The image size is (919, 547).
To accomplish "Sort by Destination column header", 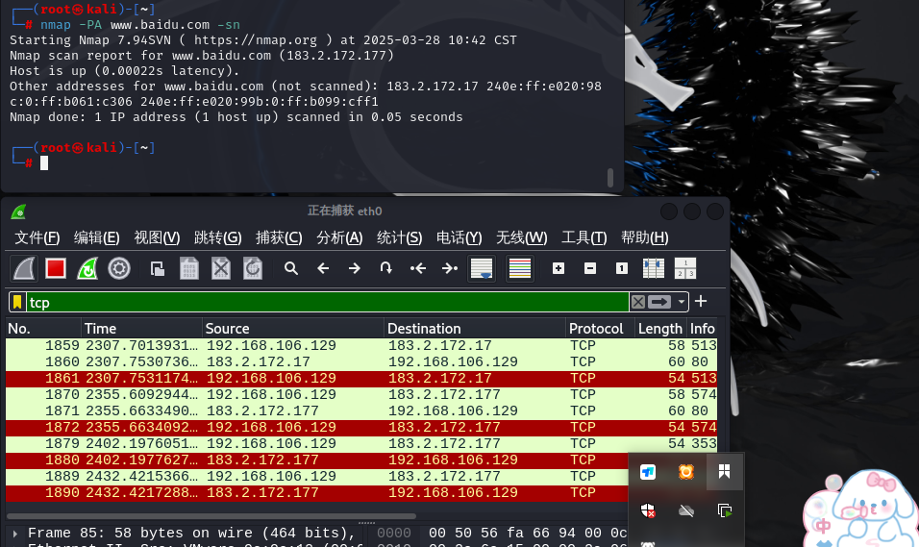I will pos(475,329).
